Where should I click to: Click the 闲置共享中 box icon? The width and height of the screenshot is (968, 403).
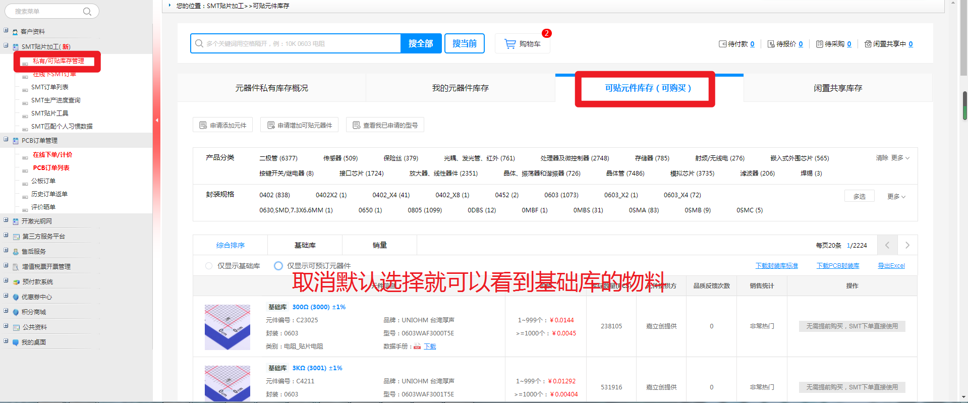pyautogui.click(x=868, y=44)
